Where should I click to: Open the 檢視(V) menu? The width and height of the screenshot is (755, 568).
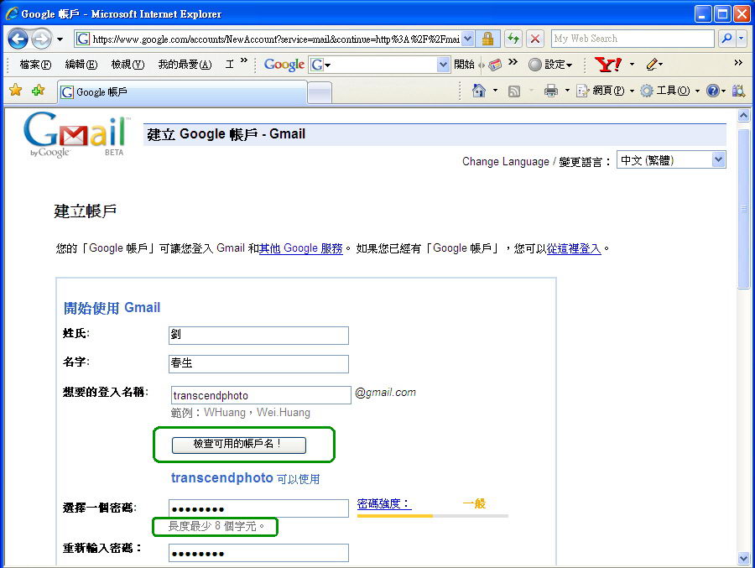tap(128, 64)
